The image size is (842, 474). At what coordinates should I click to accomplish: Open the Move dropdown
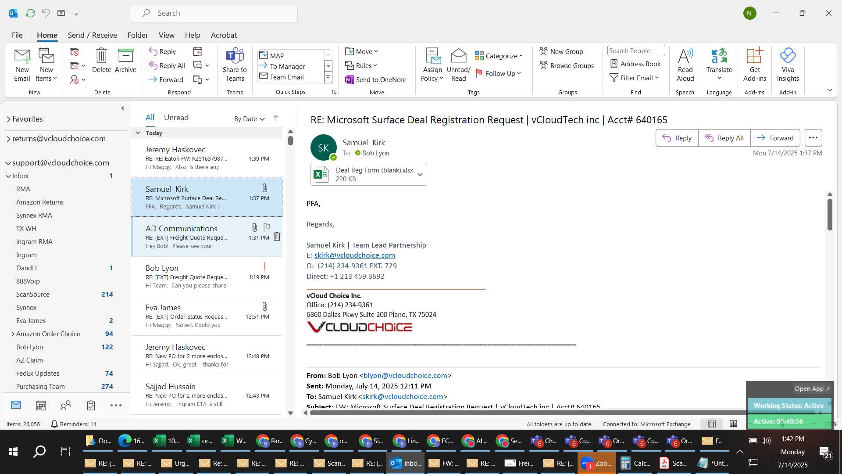pyautogui.click(x=361, y=51)
